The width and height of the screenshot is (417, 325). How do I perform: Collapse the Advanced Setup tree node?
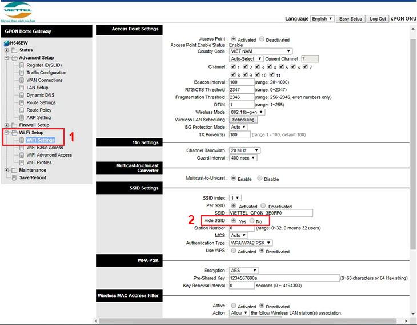pos(6,58)
